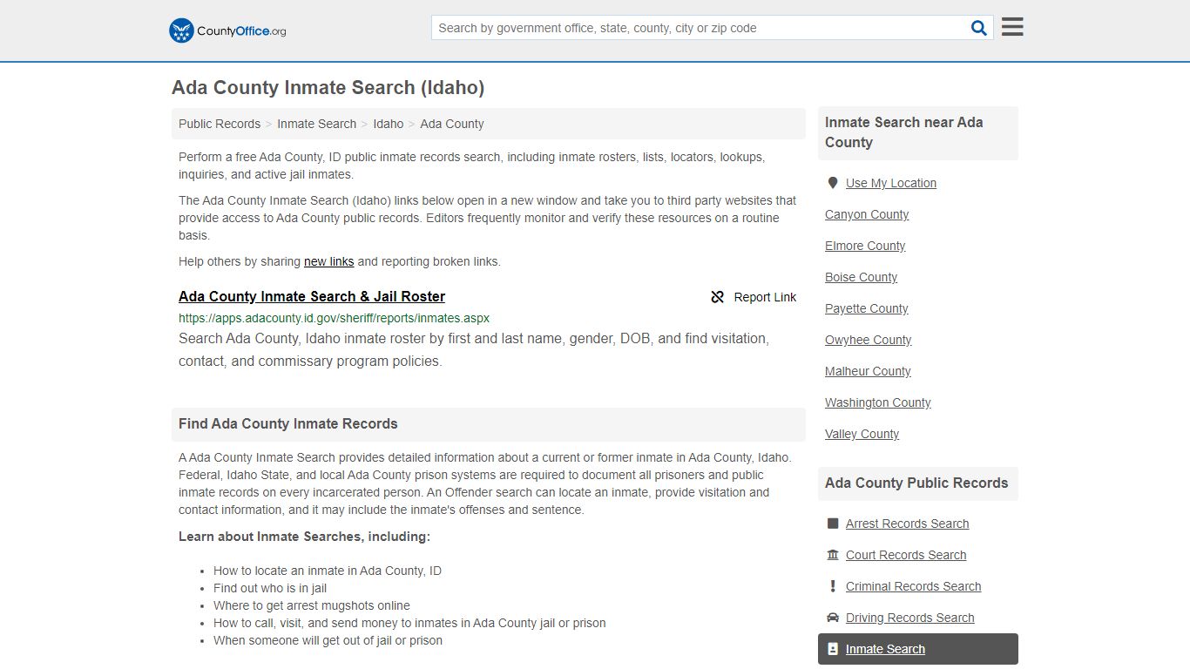Click the broken link report icon
1190x669 pixels.
click(718, 297)
